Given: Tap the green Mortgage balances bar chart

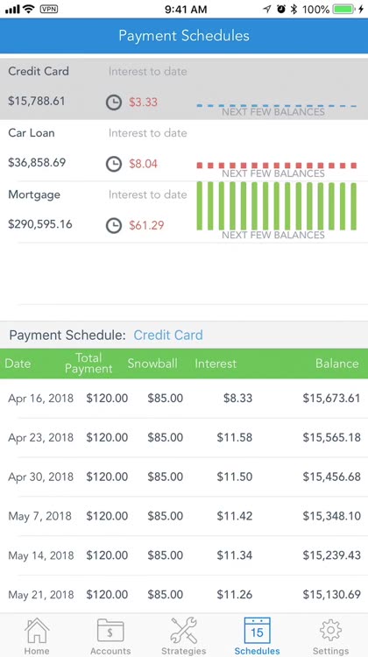Looking at the screenshot, I should 277,206.
